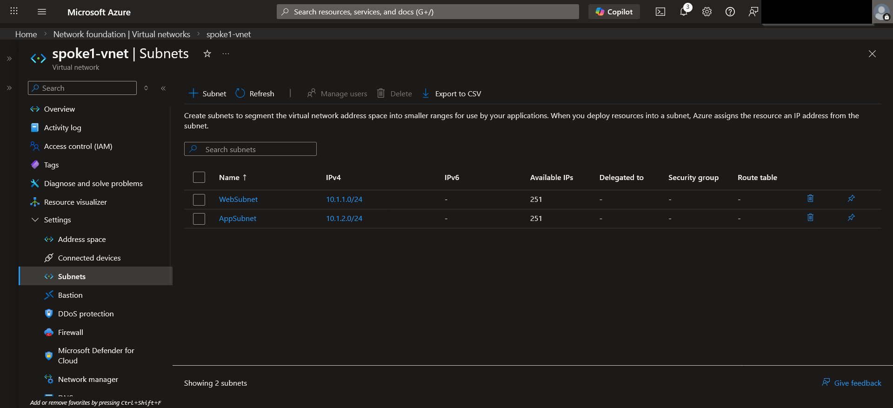Screen dimensions: 893x408
Task: Open Activity log
Action: pyautogui.click(x=62, y=127)
